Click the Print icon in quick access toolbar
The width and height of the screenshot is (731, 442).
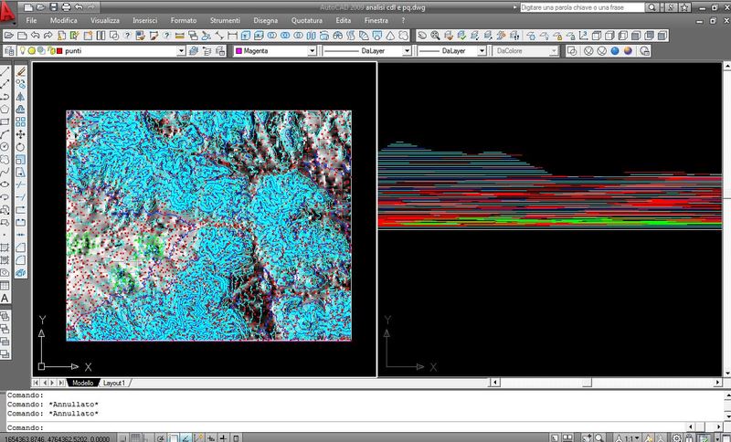(67, 5)
